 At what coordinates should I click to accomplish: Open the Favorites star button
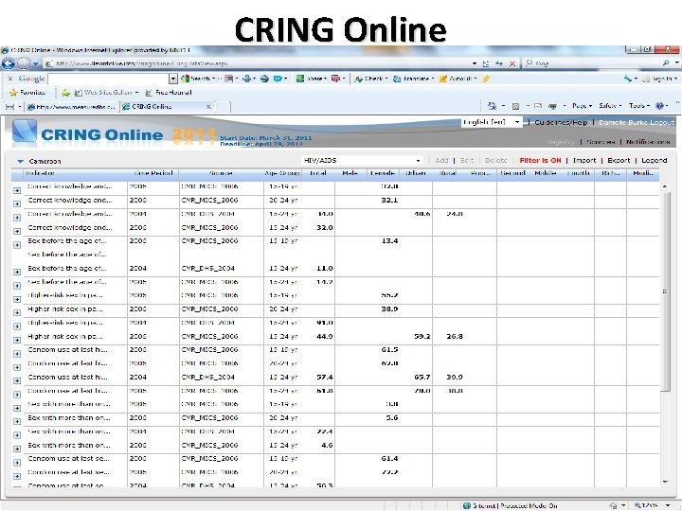[27, 93]
